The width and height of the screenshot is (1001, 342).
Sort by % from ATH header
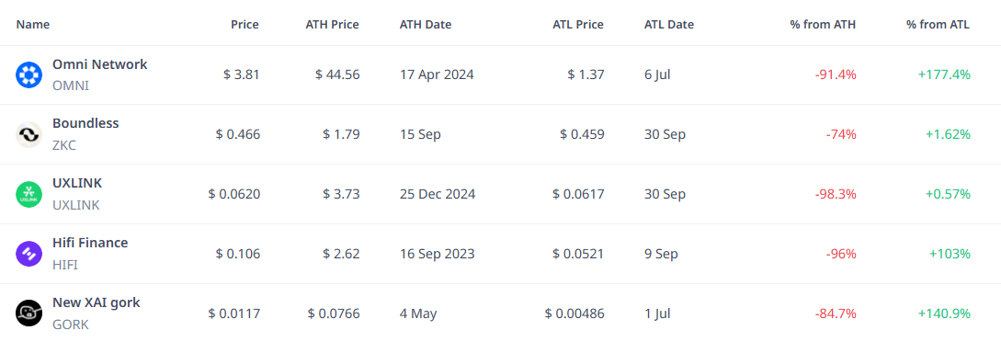823,25
